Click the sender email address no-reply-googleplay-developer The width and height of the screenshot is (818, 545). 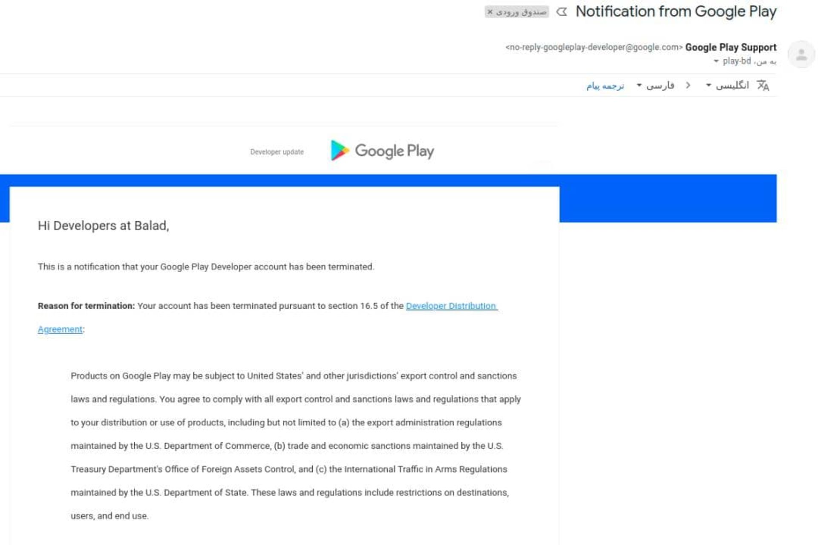594,47
